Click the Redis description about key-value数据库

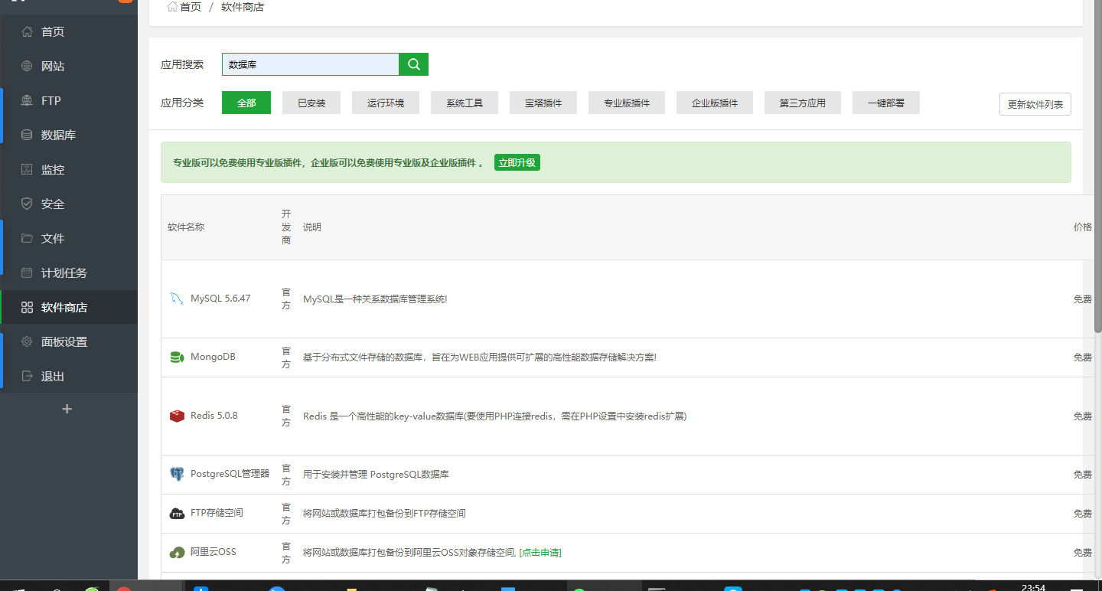tap(494, 416)
